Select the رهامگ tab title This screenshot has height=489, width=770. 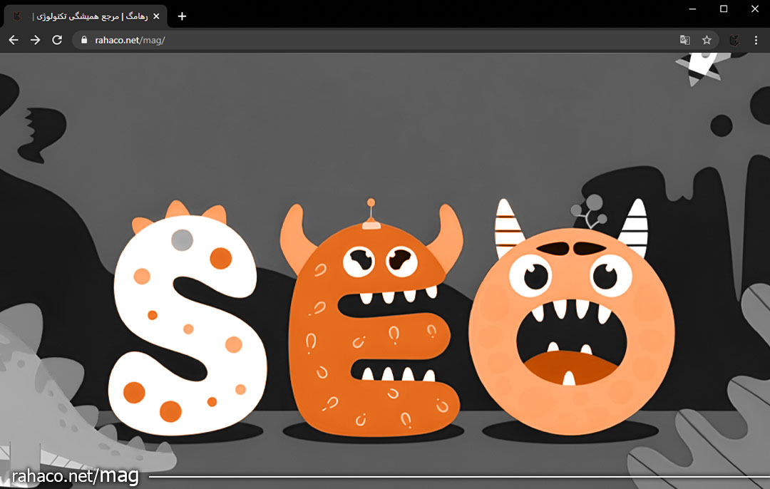86,16
